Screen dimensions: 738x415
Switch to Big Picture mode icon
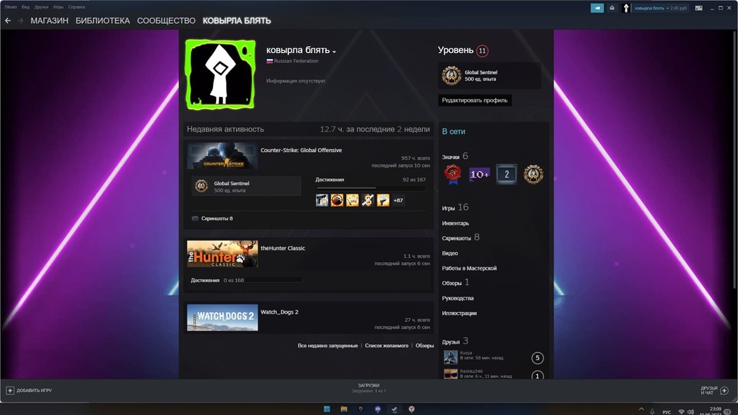699,8
